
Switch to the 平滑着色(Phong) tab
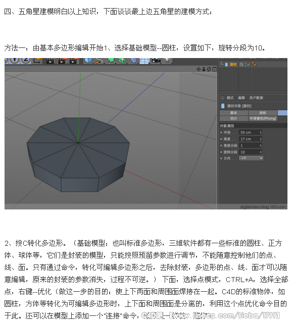click(x=263, y=119)
